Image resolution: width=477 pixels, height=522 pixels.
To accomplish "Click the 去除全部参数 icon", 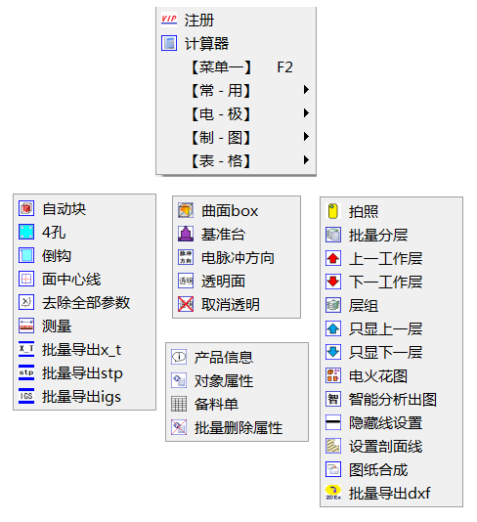I will point(26,302).
